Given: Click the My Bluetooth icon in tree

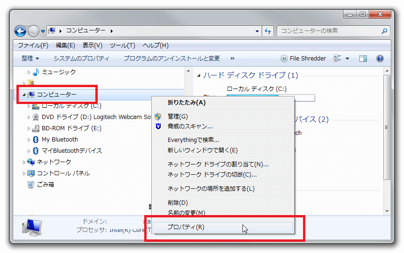Looking at the screenshot, I should [x=36, y=140].
